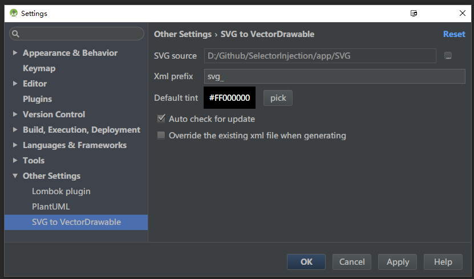Open Plugins settings page

tap(37, 99)
